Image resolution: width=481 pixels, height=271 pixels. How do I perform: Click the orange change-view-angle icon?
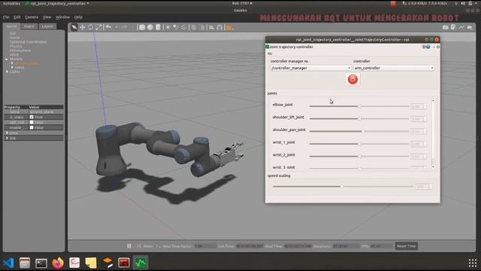pos(229,28)
